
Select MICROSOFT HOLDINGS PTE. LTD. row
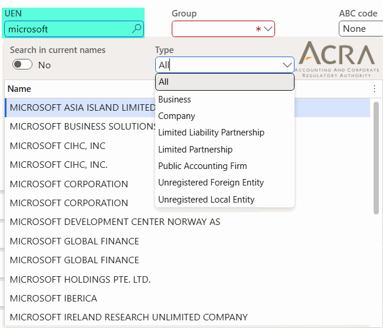(187, 280)
